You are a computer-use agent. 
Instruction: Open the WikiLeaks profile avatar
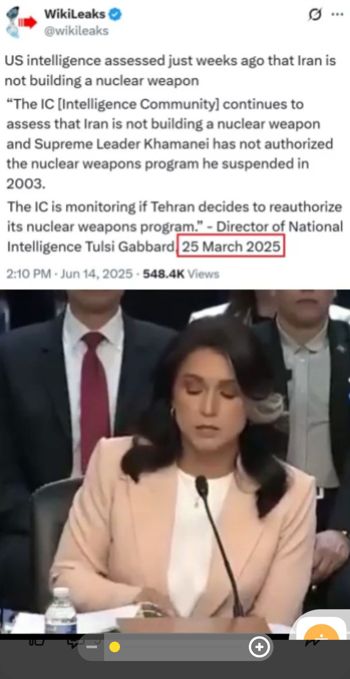coord(21,22)
